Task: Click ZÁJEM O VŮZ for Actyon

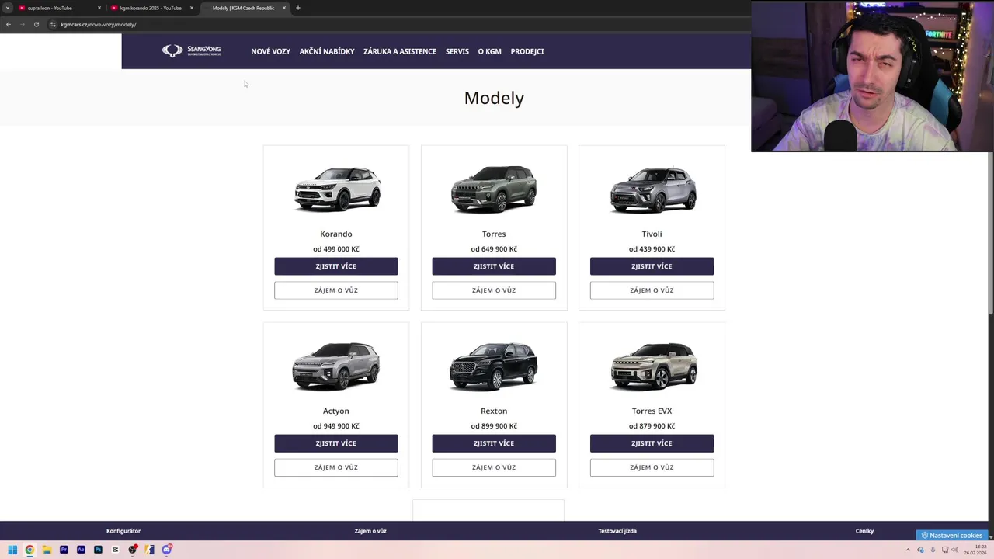Action: [x=336, y=467]
